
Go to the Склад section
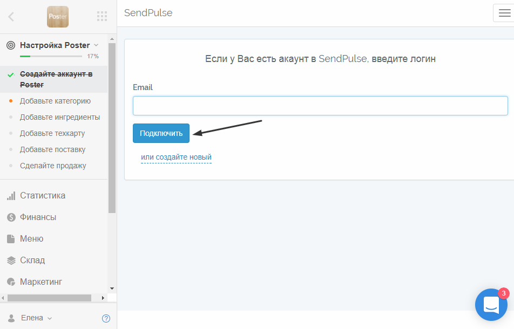(x=32, y=260)
